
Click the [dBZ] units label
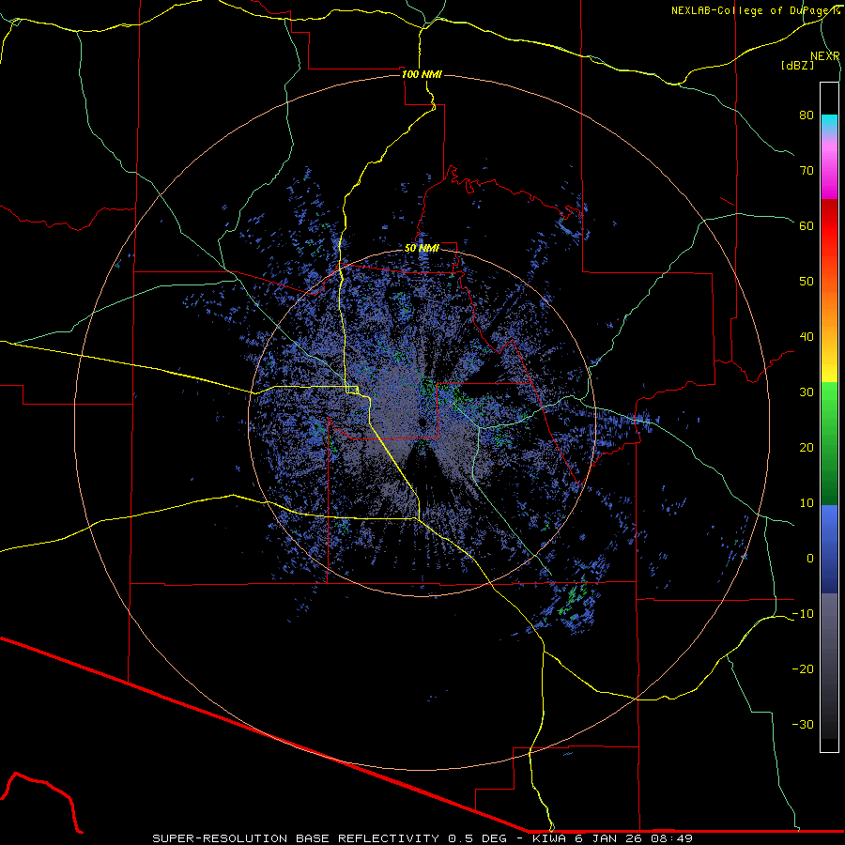[797, 65]
